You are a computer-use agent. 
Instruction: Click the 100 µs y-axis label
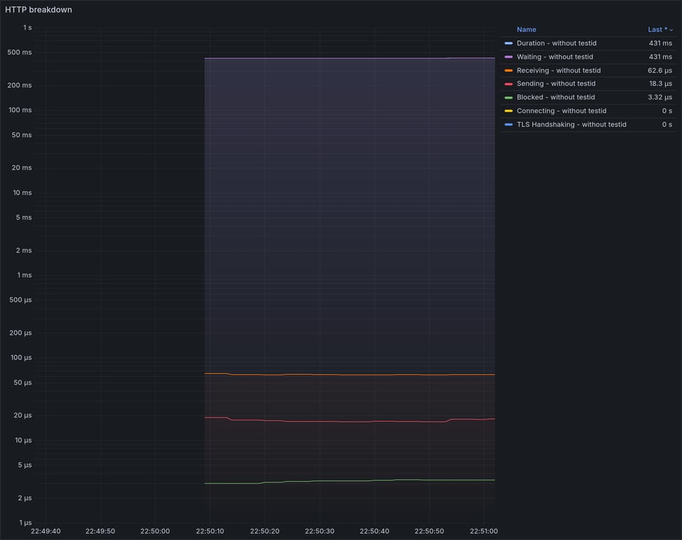click(x=21, y=358)
